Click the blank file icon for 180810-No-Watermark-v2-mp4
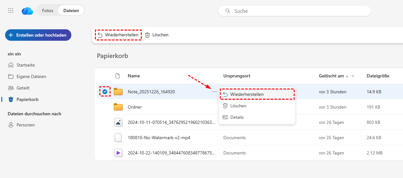The height and width of the screenshot is (178, 403). tap(118, 138)
